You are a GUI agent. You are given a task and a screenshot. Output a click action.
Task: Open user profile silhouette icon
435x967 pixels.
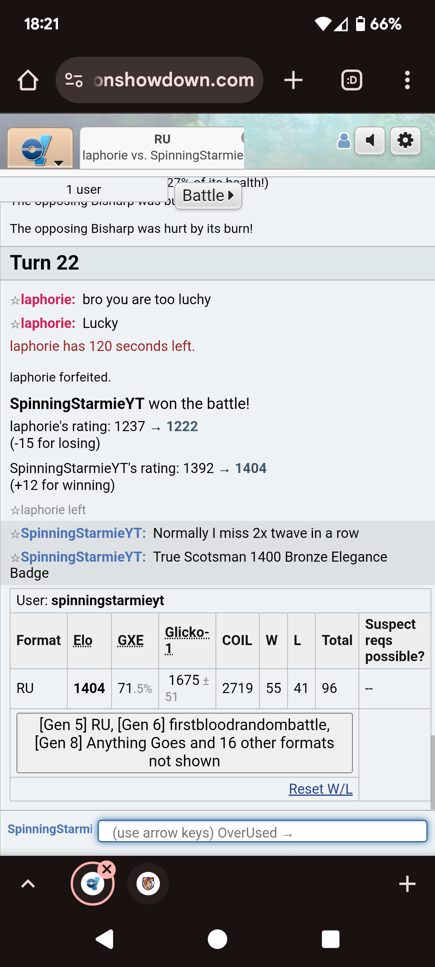click(344, 141)
